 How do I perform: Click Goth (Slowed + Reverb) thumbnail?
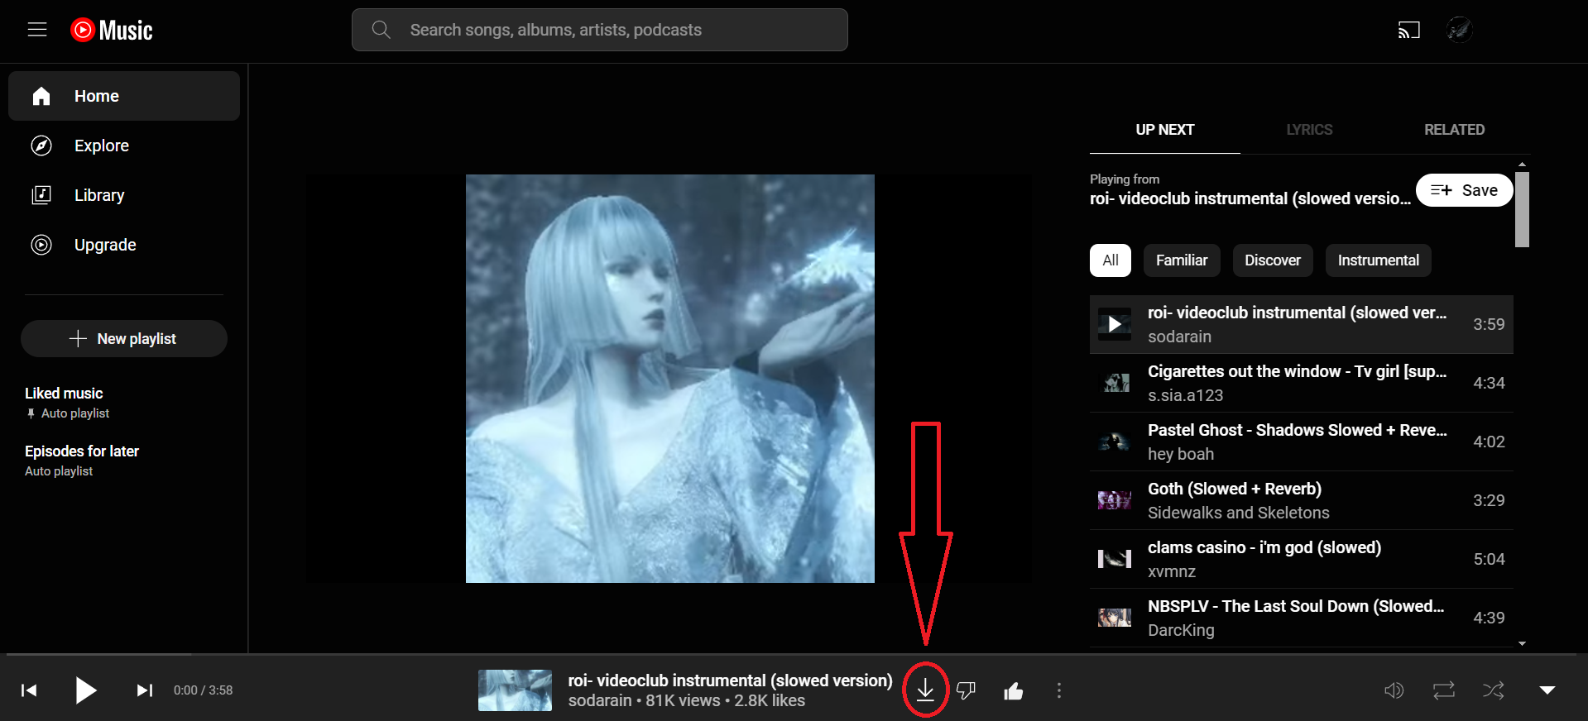[1115, 500]
